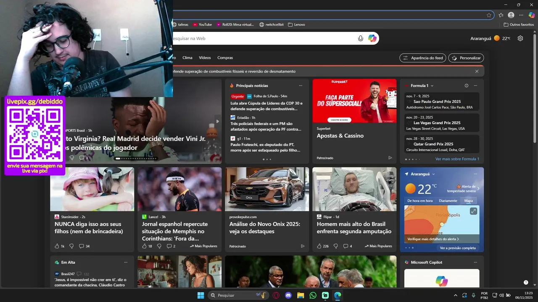Screen dimensions: 538x302
Task: Open comments on the Lance! Memphis article
Action: point(171,246)
